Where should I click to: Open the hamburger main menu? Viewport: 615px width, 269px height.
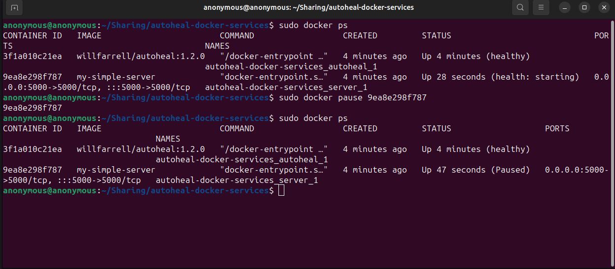click(x=541, y=8)
